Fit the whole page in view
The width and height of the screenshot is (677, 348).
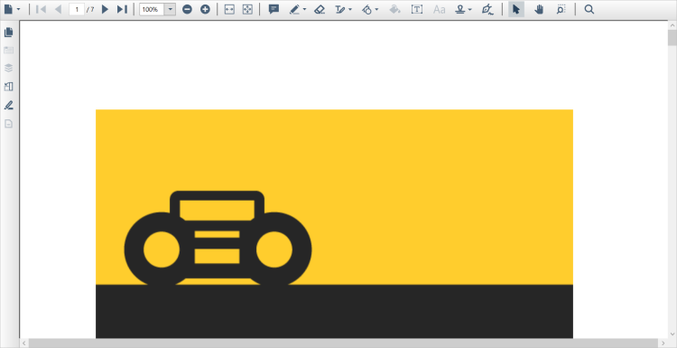point(247,9)
